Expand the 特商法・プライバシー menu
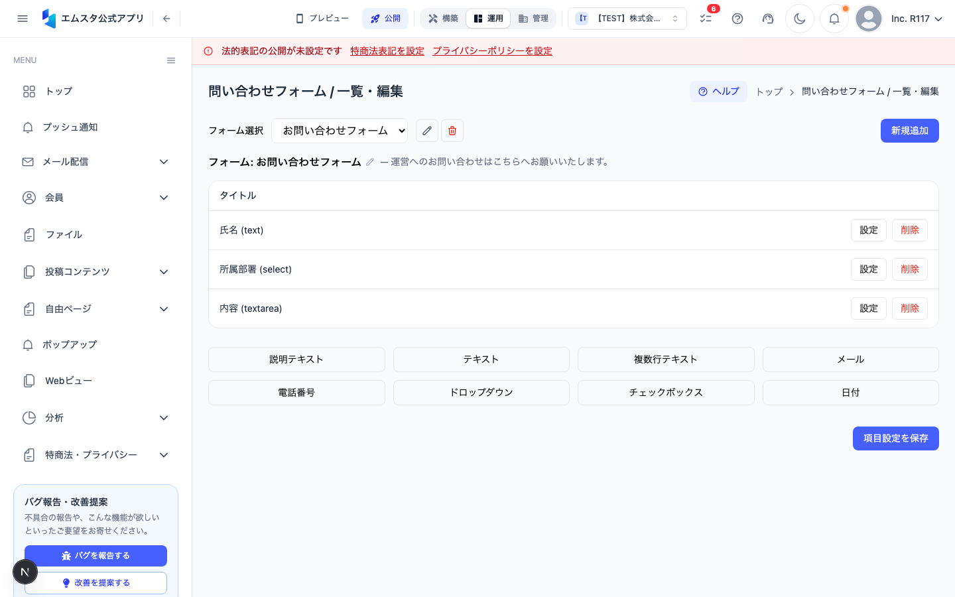The width and height of the screenshot is (955, 597). (96, 455)
